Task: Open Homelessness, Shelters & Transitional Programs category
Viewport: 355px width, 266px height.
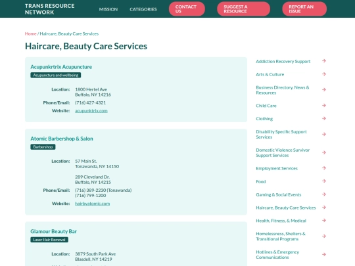Action: tap(281, 236)
